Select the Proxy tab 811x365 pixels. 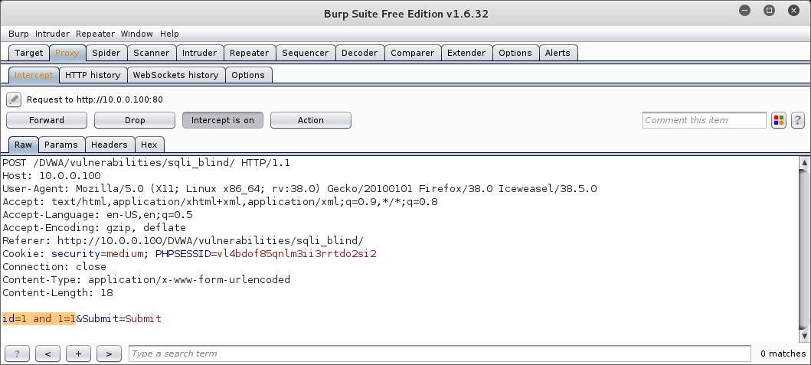coord(67,53)
